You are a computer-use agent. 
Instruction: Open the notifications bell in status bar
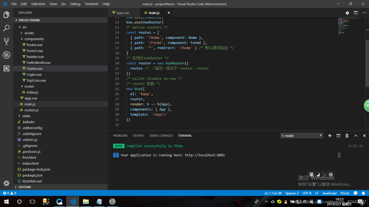tap(364, 193)
